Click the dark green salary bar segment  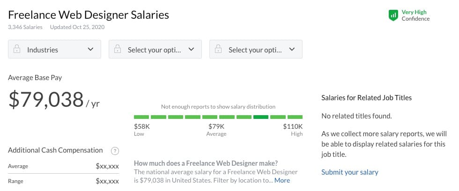[260, 117]
